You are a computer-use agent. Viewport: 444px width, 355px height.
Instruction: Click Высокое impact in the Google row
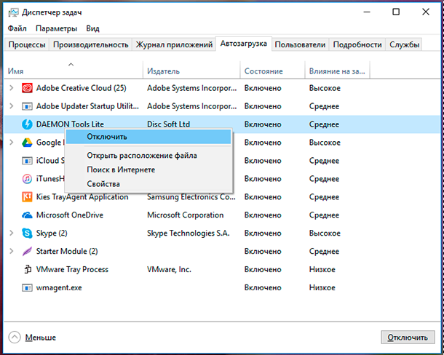(325, 143)
